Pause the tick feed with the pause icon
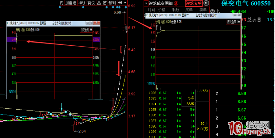Viewport: 275px width, 138px height. pos(206,3)
